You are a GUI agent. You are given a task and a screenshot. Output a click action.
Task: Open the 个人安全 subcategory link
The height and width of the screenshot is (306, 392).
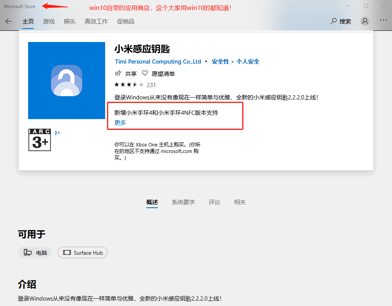pyautogui.click(x=248, y=62)
